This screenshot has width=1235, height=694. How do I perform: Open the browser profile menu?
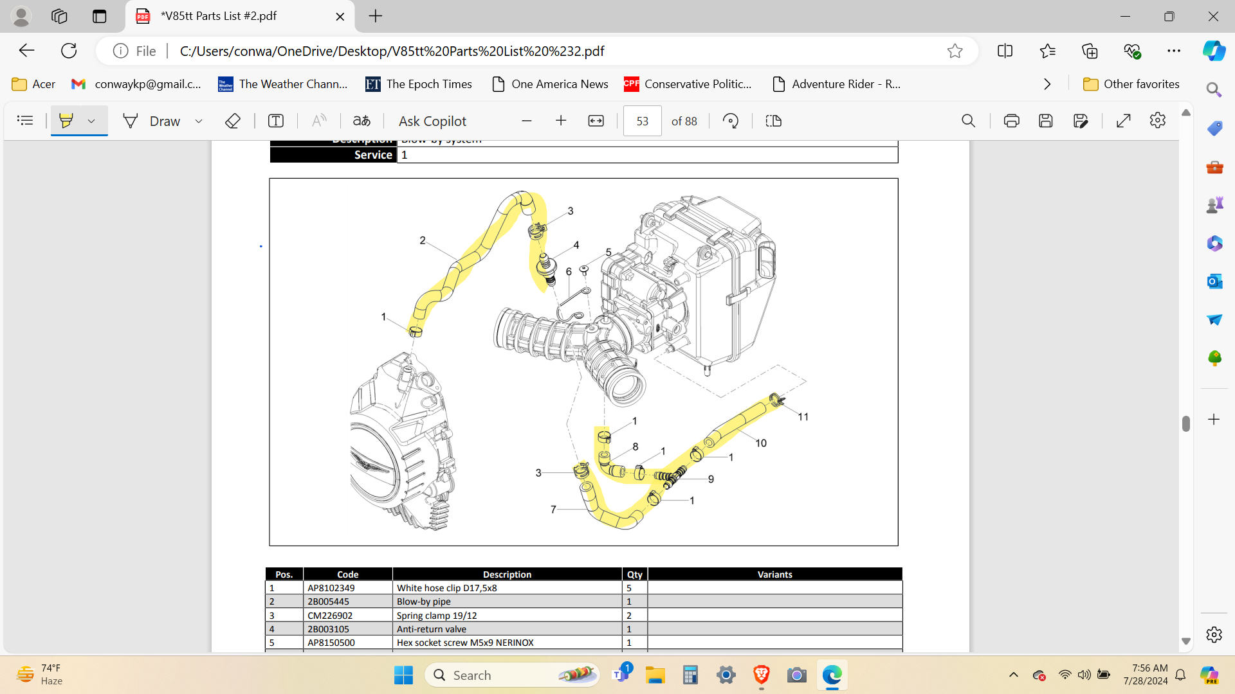[21, 16]
